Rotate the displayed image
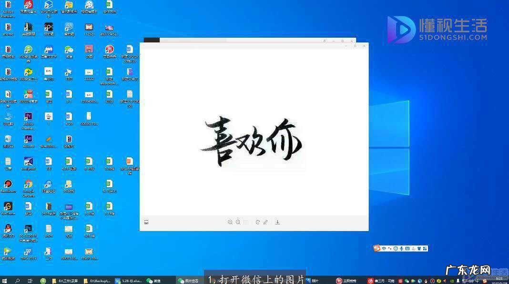 coord(257,222)
